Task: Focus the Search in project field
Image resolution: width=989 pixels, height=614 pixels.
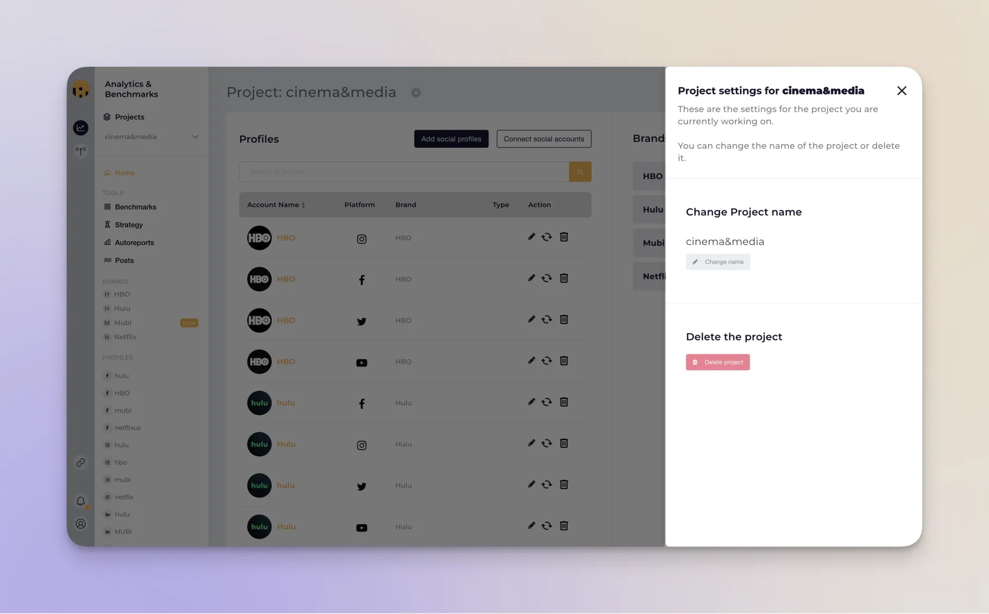Action: (404, 172)
